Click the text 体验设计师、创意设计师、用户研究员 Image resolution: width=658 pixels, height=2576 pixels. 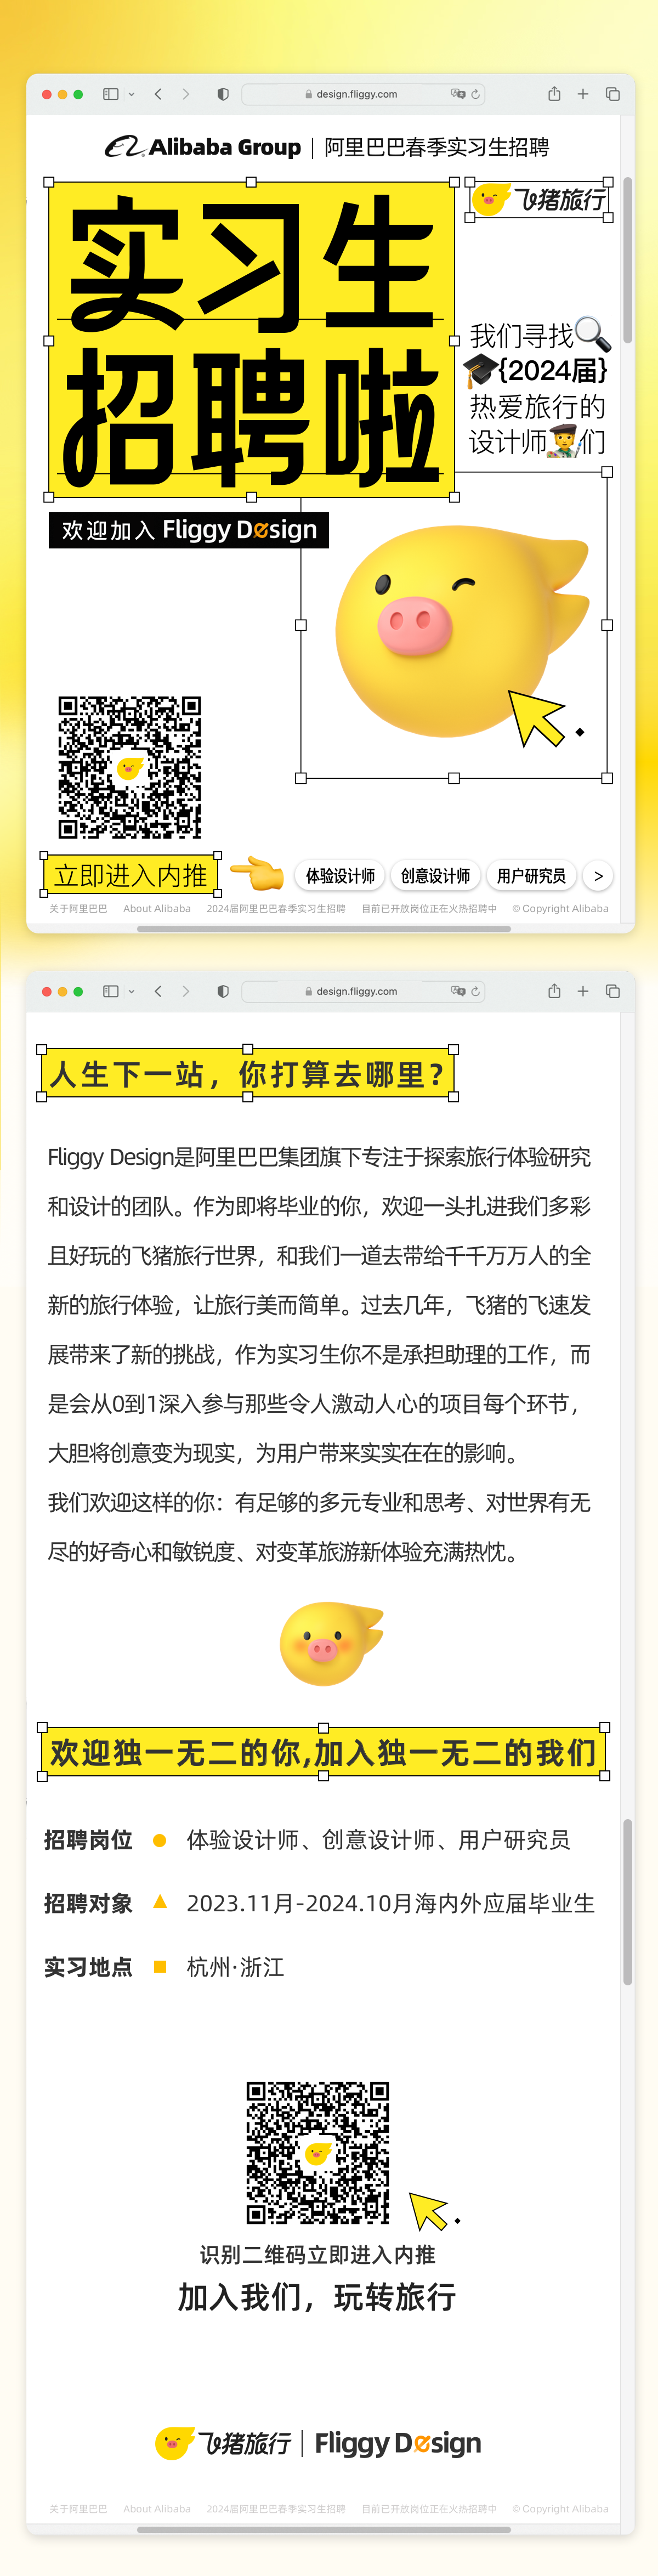(378, 1840)
